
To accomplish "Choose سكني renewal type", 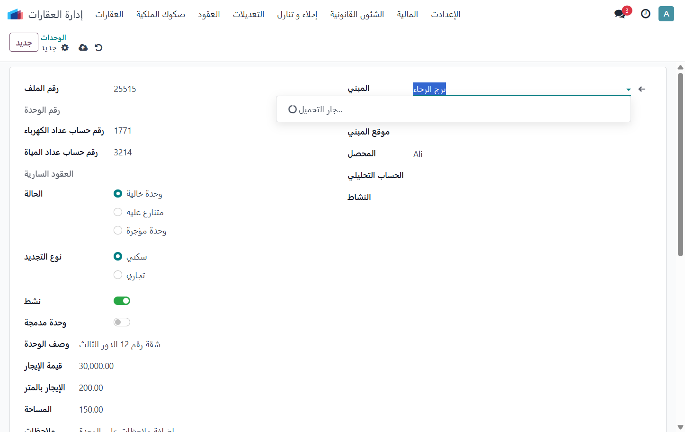I will [118, 256].
